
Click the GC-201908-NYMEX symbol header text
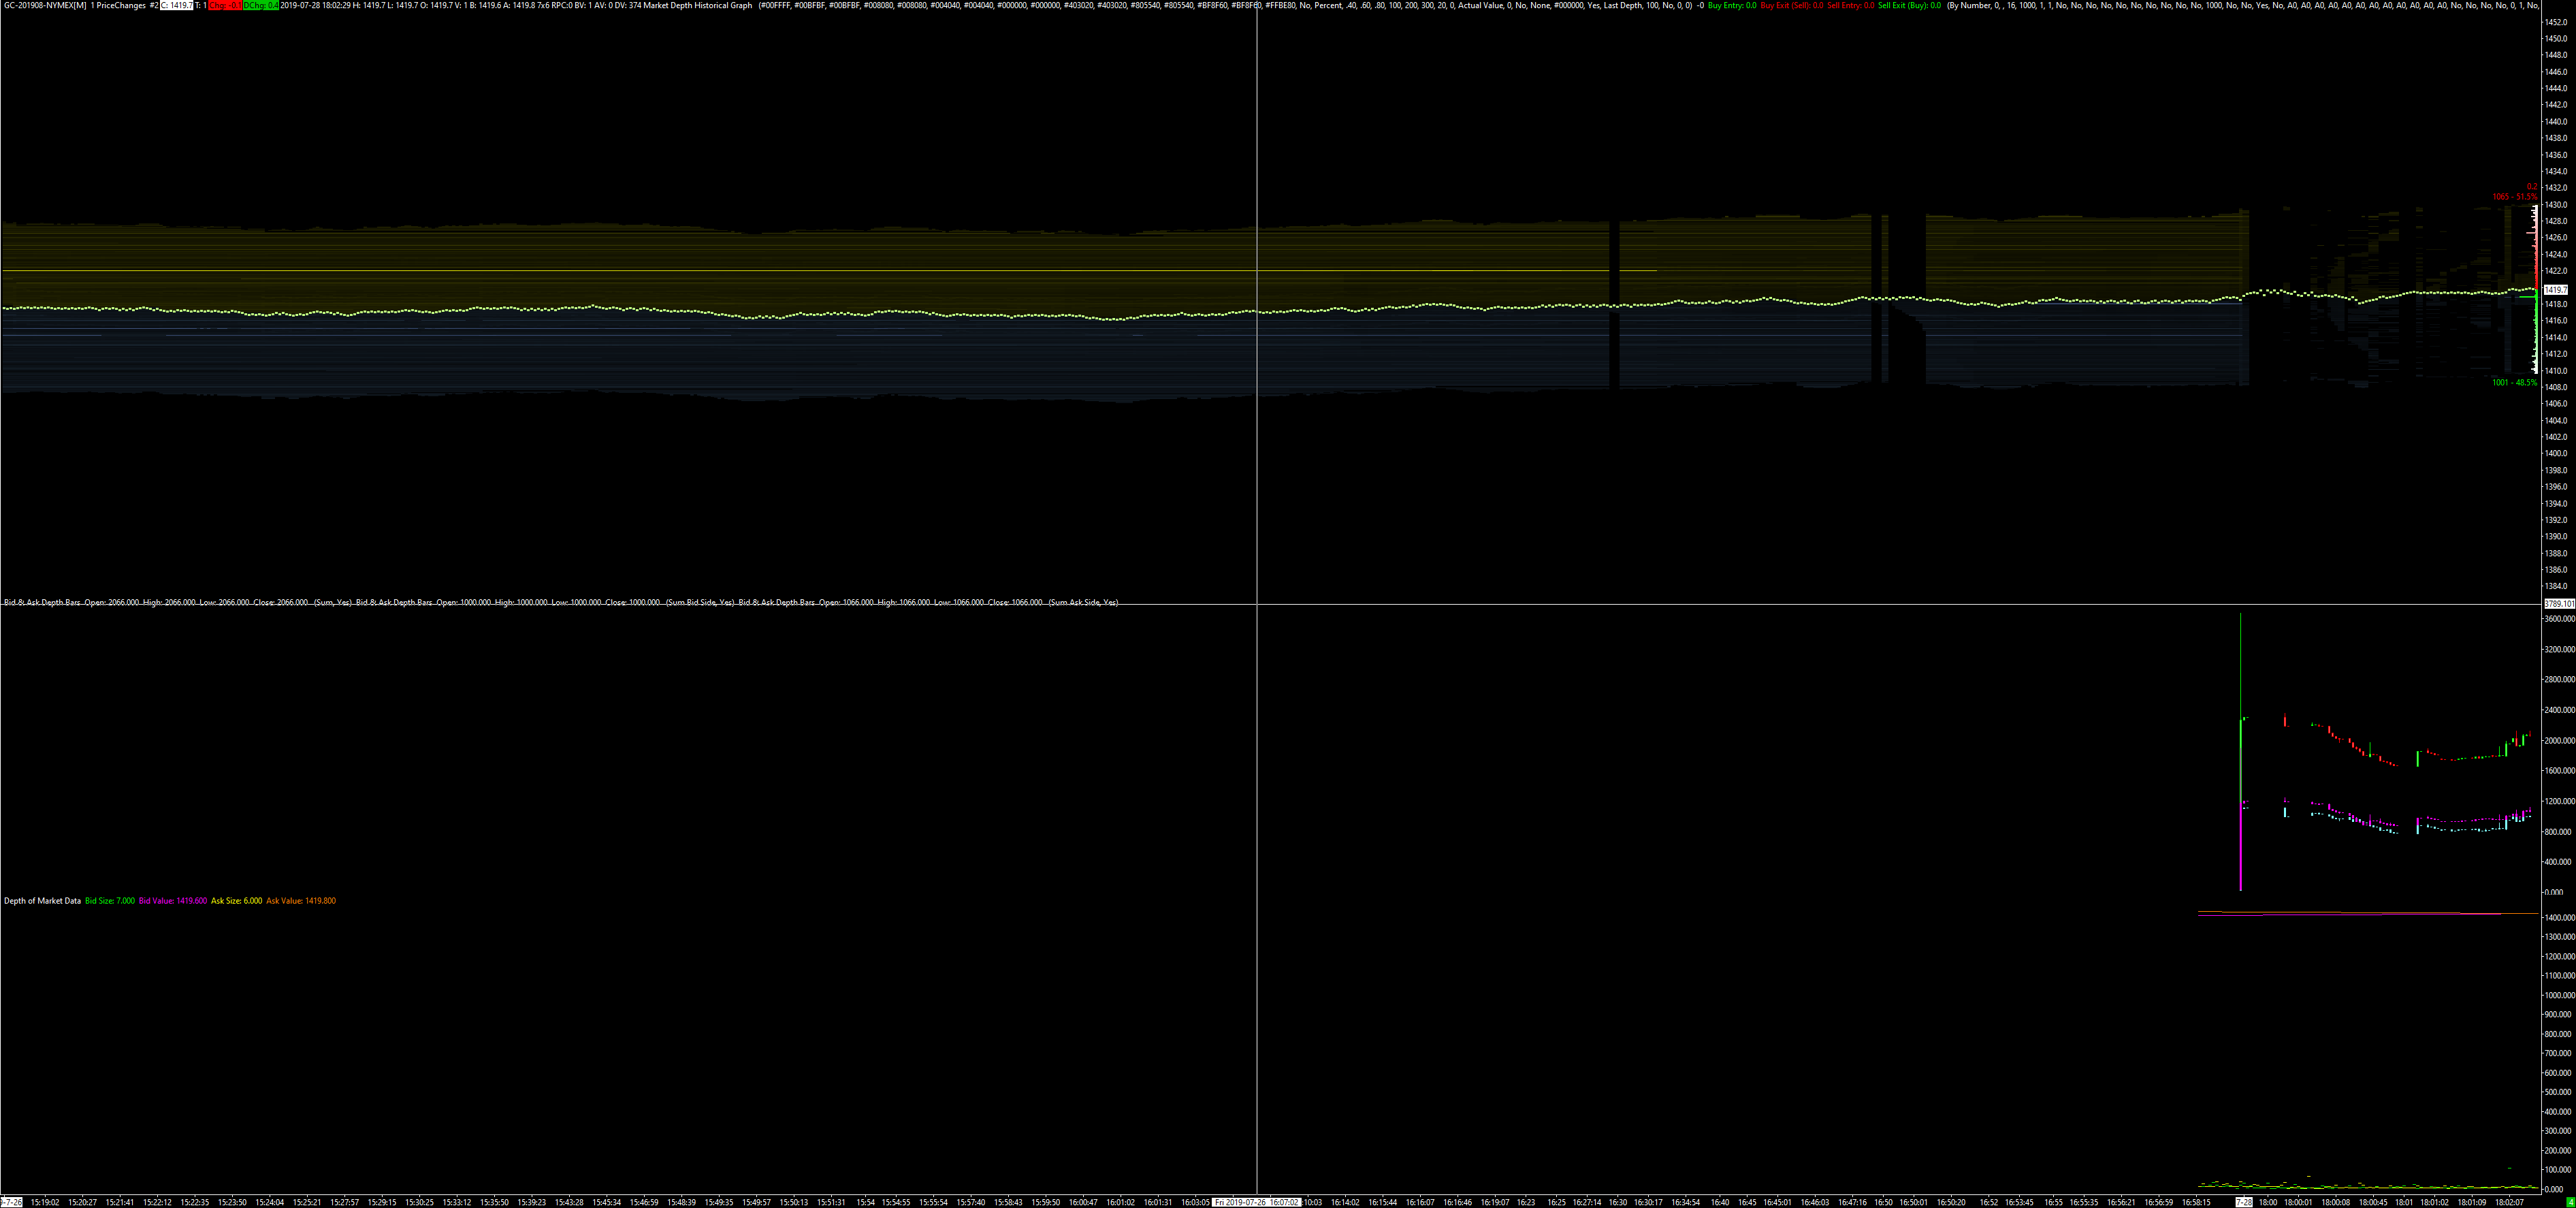click(x=44, y=5)
